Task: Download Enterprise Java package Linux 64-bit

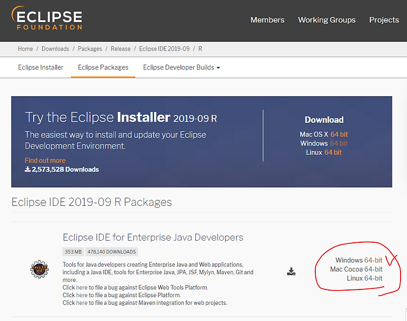Action: tap(373, 279)
